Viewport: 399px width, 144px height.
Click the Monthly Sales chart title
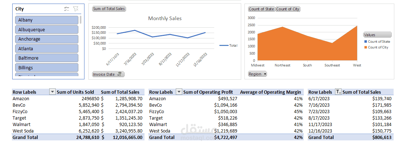pos(165,18)
